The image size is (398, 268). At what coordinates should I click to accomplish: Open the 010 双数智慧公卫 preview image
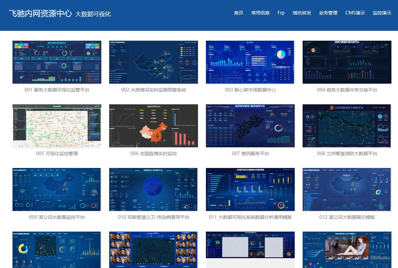pos(153,189)
